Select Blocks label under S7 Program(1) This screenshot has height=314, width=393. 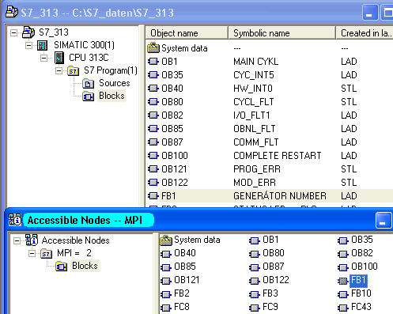click(111, 96)
